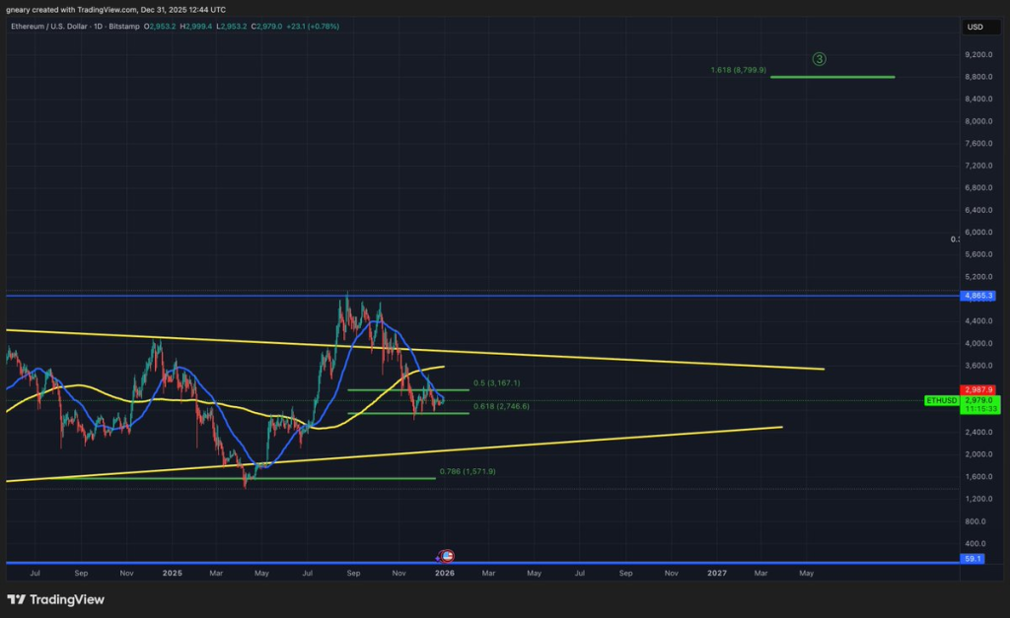Click the green 1.618 extension target line

pos(831,77)
